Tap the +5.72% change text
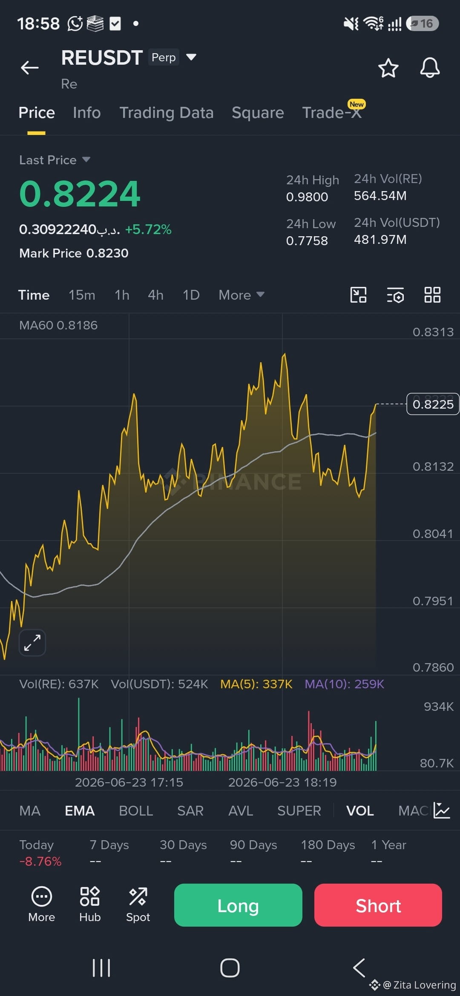Image resolution: width=460 pixels, height=996 pixels. [x=148, y=229]
